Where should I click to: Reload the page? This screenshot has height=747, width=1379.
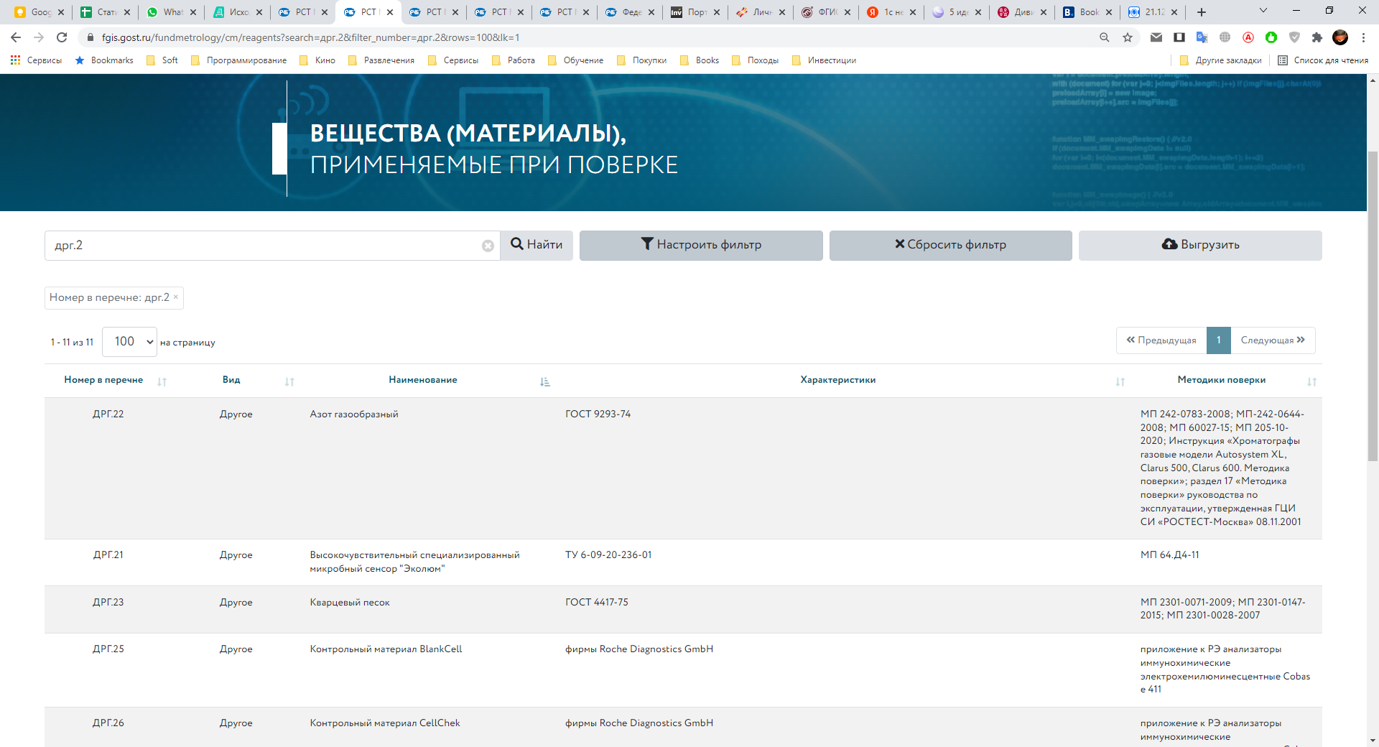point(62,37)
